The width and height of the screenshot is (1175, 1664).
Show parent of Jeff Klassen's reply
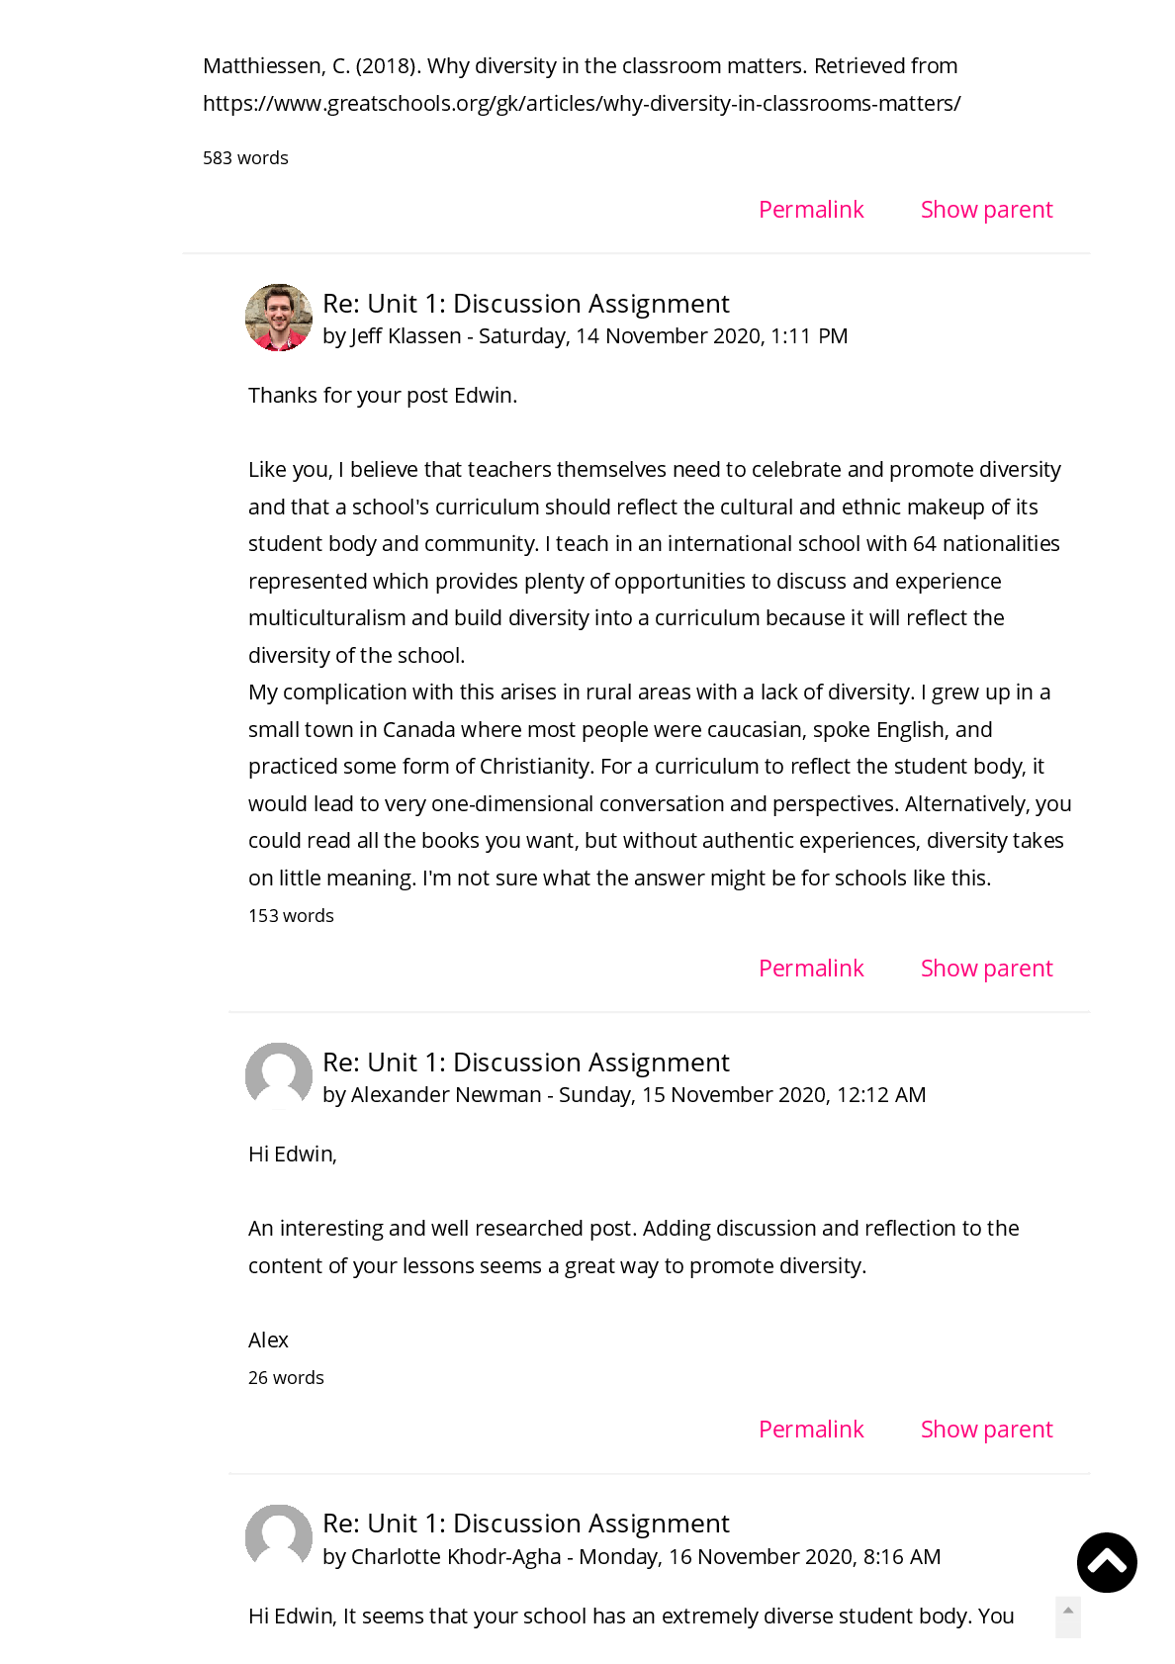[x=986, y=969]
